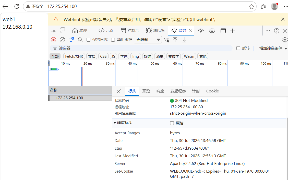Open the 计时 details tab
Viewport: 288px width, 180px height.
pos(196,91)
